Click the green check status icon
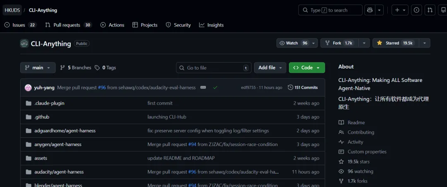The width and height of the screenshot is (447, 187). 215,88
